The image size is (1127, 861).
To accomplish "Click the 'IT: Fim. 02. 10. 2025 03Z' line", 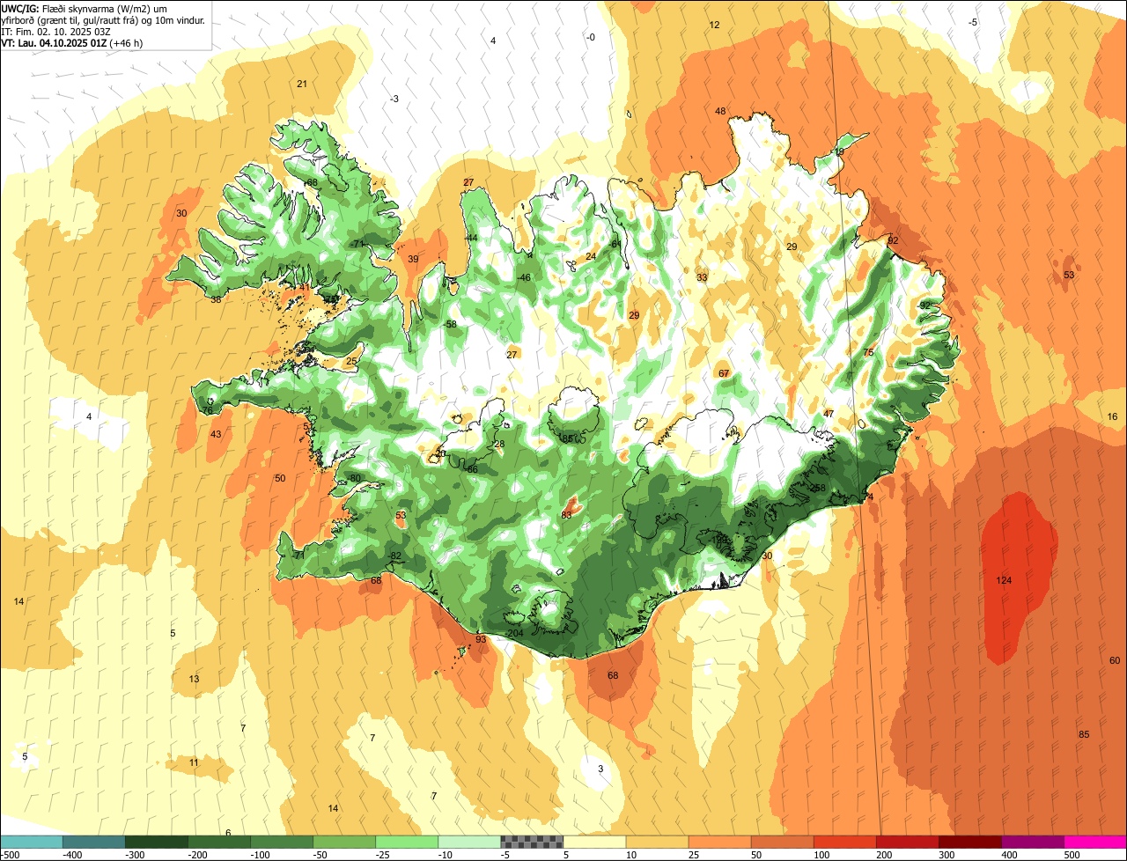I will coord(55,31).
